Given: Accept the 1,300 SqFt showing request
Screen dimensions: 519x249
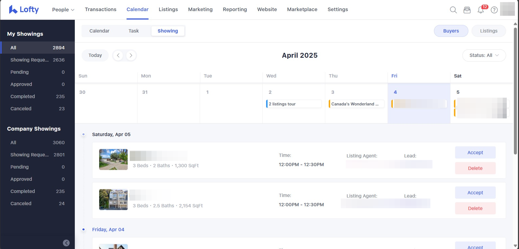Looking at the screenshot, I should tap(475, 153).
